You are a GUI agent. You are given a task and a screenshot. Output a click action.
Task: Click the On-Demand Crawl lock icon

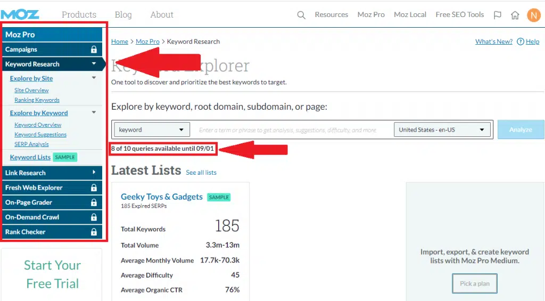[94, 217]
